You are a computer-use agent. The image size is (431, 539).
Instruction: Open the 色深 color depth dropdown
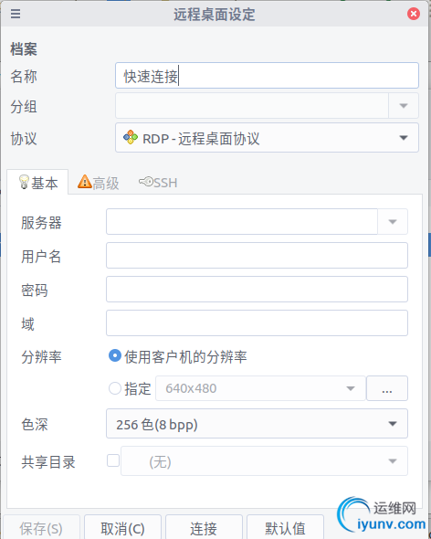pyautogui.click(x=257, y=424)
